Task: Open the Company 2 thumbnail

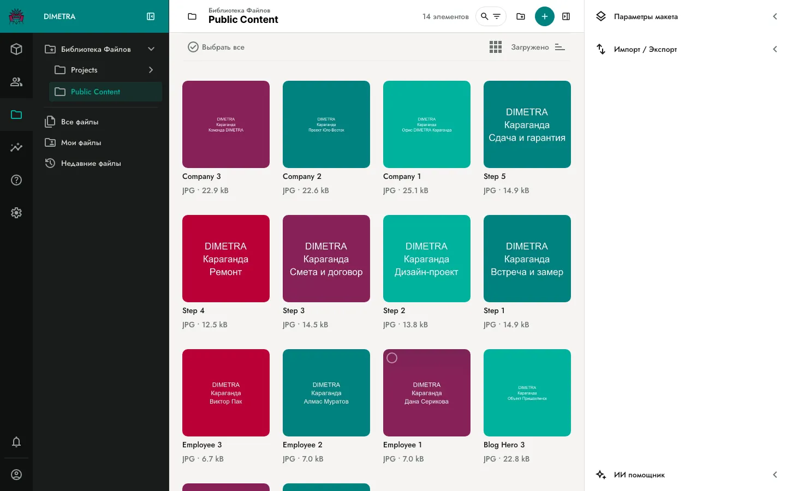Action: point(326,124)
